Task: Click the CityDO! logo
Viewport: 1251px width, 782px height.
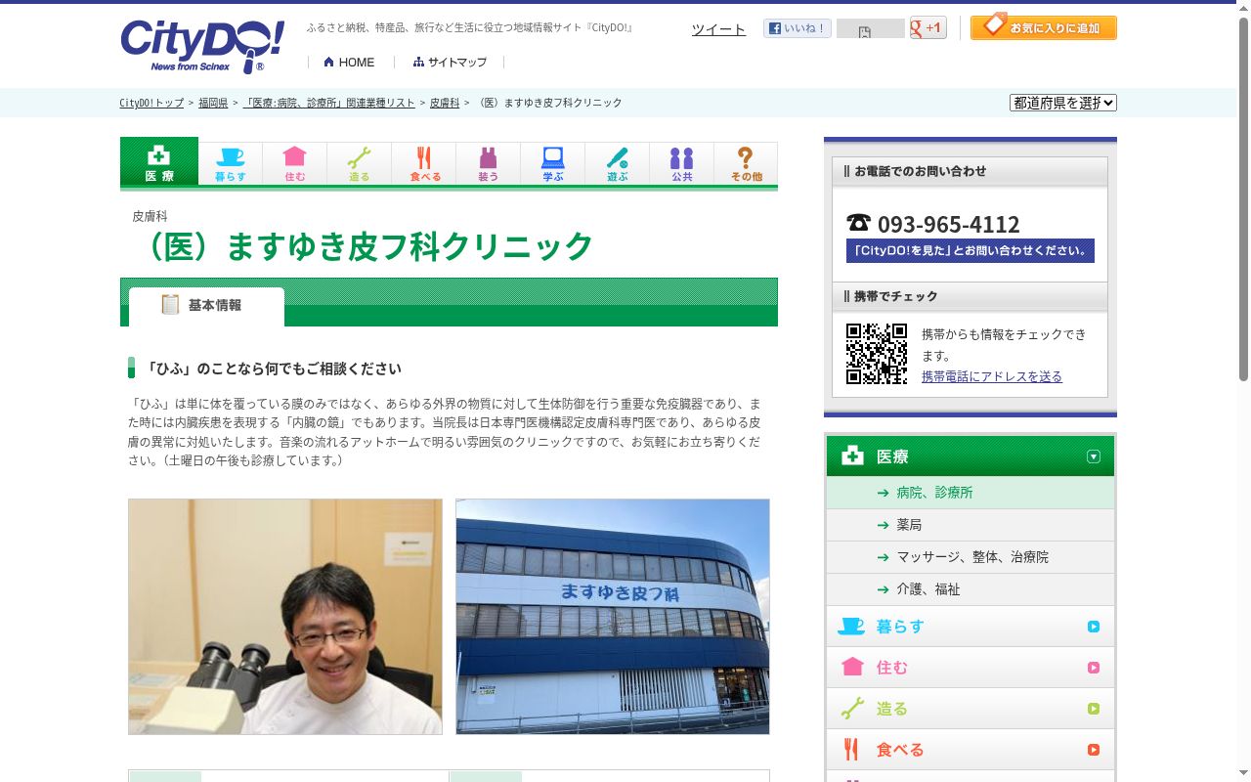Action: 202,46
